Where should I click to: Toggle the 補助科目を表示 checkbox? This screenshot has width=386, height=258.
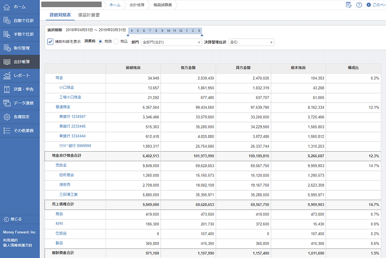coord(50,41)
